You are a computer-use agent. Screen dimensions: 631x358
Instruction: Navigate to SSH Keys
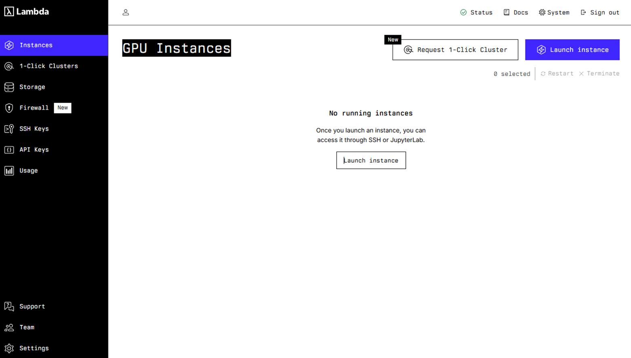tap(54, 129)
